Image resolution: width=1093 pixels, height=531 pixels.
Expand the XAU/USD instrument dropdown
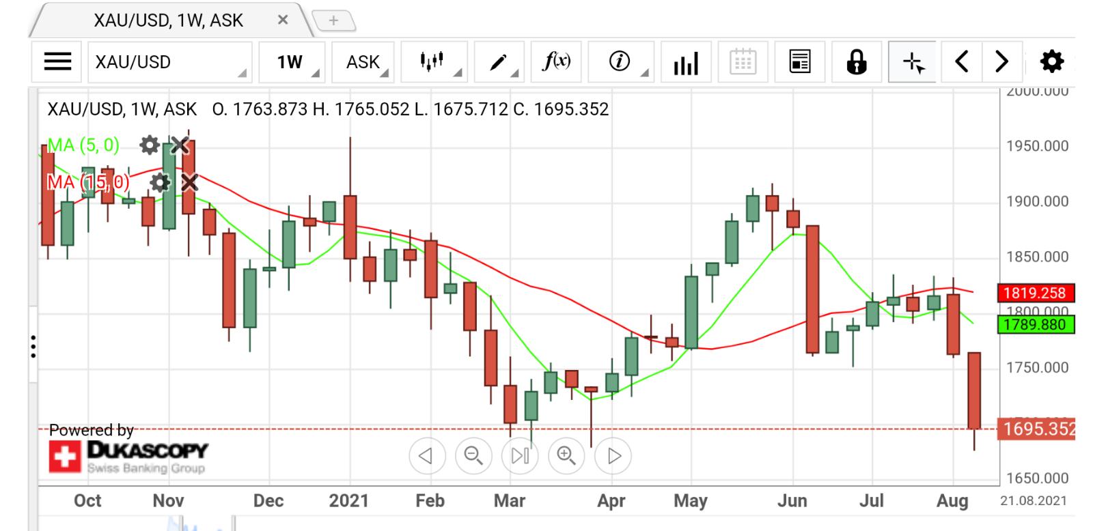click(x=169, y=62)
